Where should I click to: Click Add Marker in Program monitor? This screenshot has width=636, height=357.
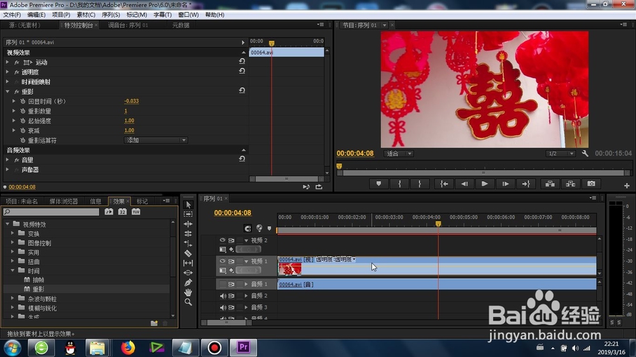pos(379,184)
